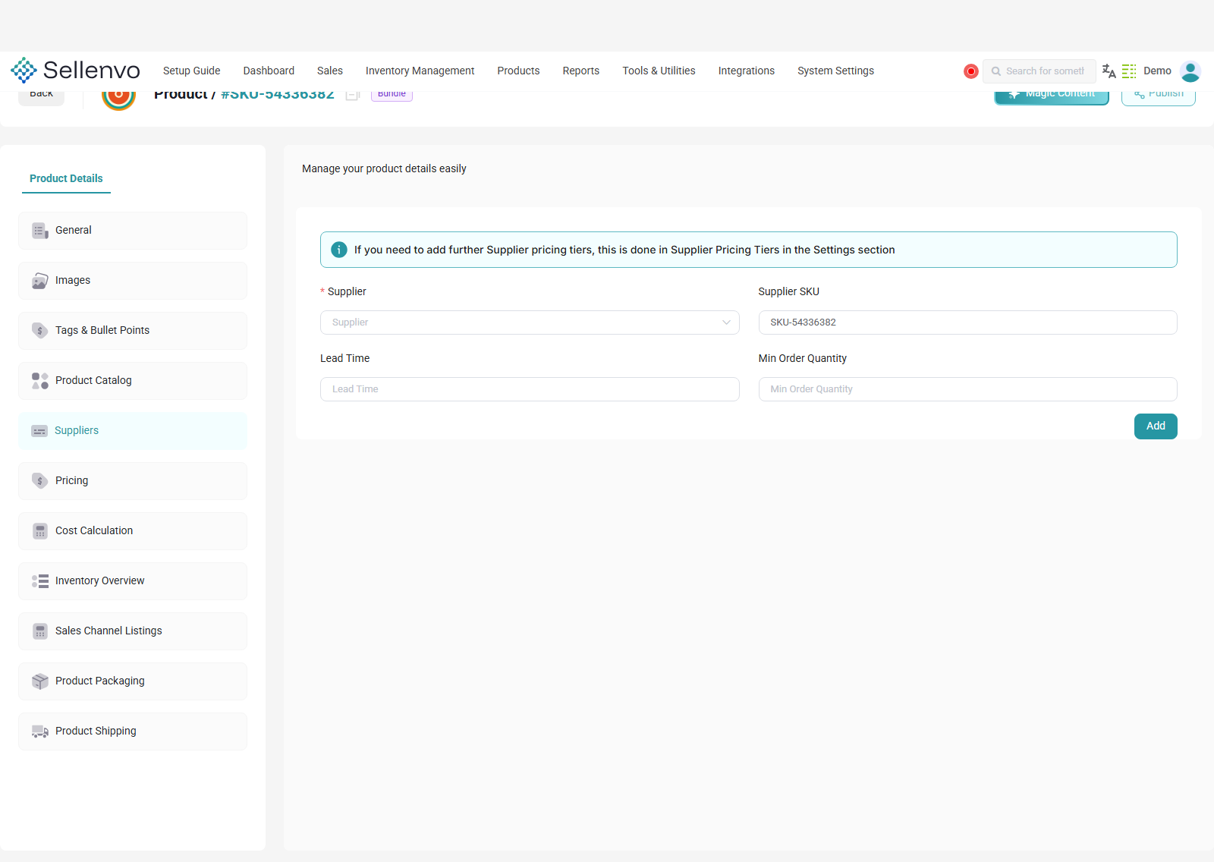Image resolution: width=1214 pixels, height=862 pixels.
Task: Open Inventory Overview section
Action: pos(133,581)
